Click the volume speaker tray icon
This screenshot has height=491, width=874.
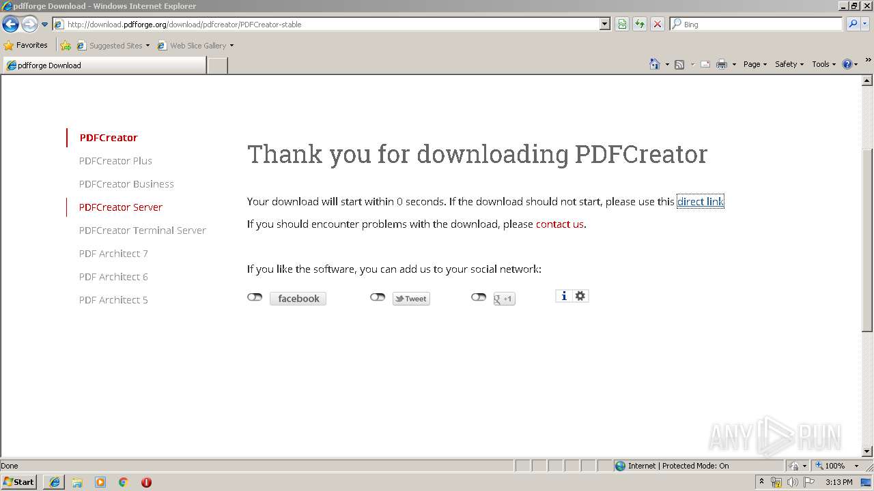click(x=793, y=482)
